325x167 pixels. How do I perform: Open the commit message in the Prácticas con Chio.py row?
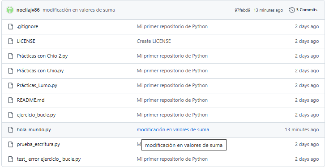(172, 71)
